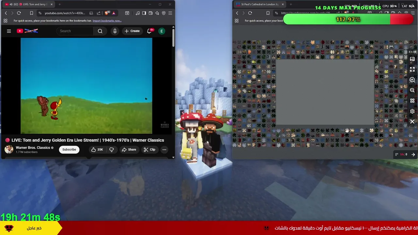
Task: Zoom out of the jigsaw puzzle
Action: [412, 90]
